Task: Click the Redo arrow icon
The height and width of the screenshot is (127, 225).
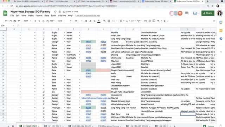Action: point(11,21)
